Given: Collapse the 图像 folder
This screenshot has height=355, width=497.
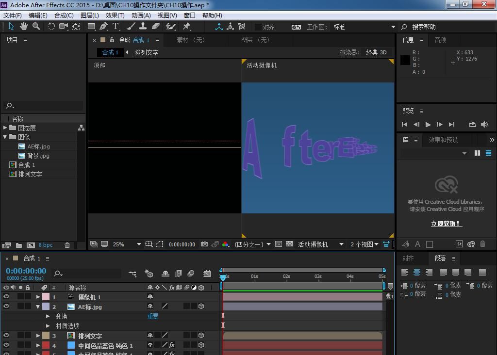Looking at the screenshot, I should 5,137.
